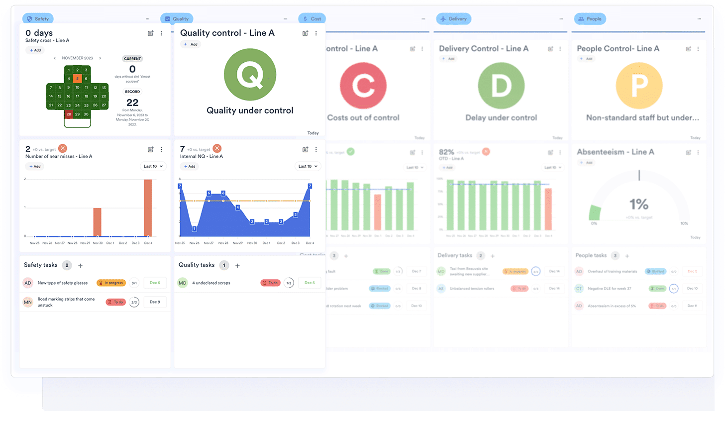Screen dimensions: 725x423
Task: Click Add on Quality control - Line A card
Action: (x=190, y=44)
